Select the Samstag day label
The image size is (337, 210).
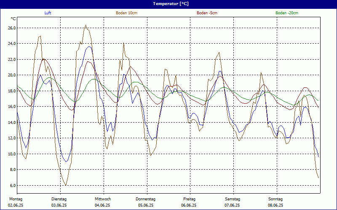click(x=232, y=199)
